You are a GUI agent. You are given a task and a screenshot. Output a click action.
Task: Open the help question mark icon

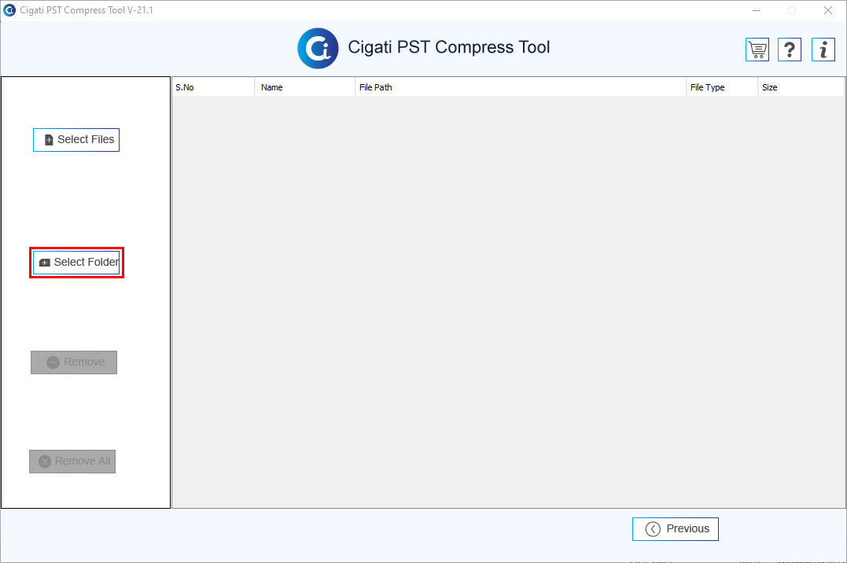(790, 50)
